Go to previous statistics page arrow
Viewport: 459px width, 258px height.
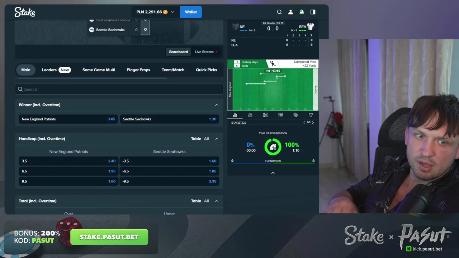(x=304, y=122)
